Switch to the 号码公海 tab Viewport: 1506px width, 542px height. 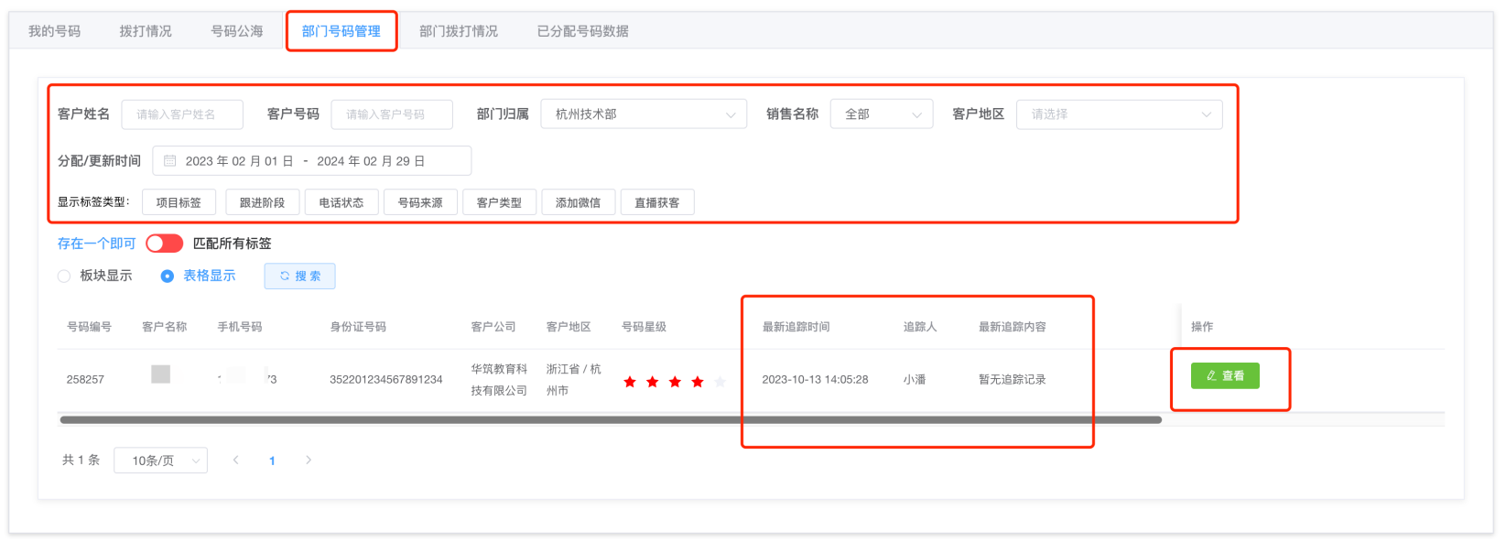tap(237, 31)
